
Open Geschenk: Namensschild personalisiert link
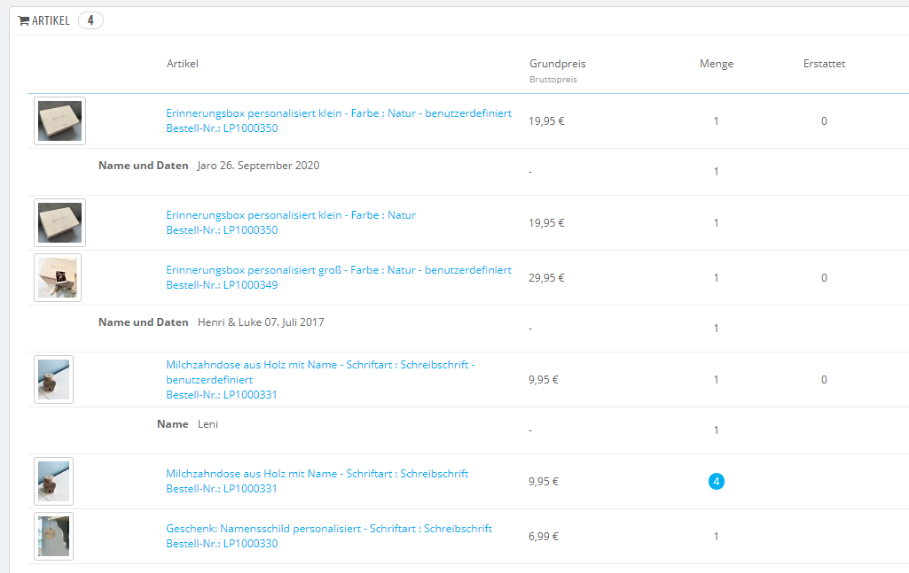click(x=328, y=529)
